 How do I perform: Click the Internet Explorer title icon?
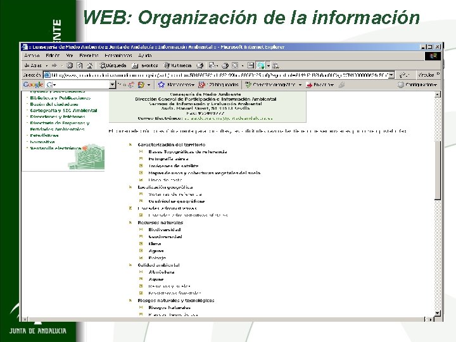point(25,47)
